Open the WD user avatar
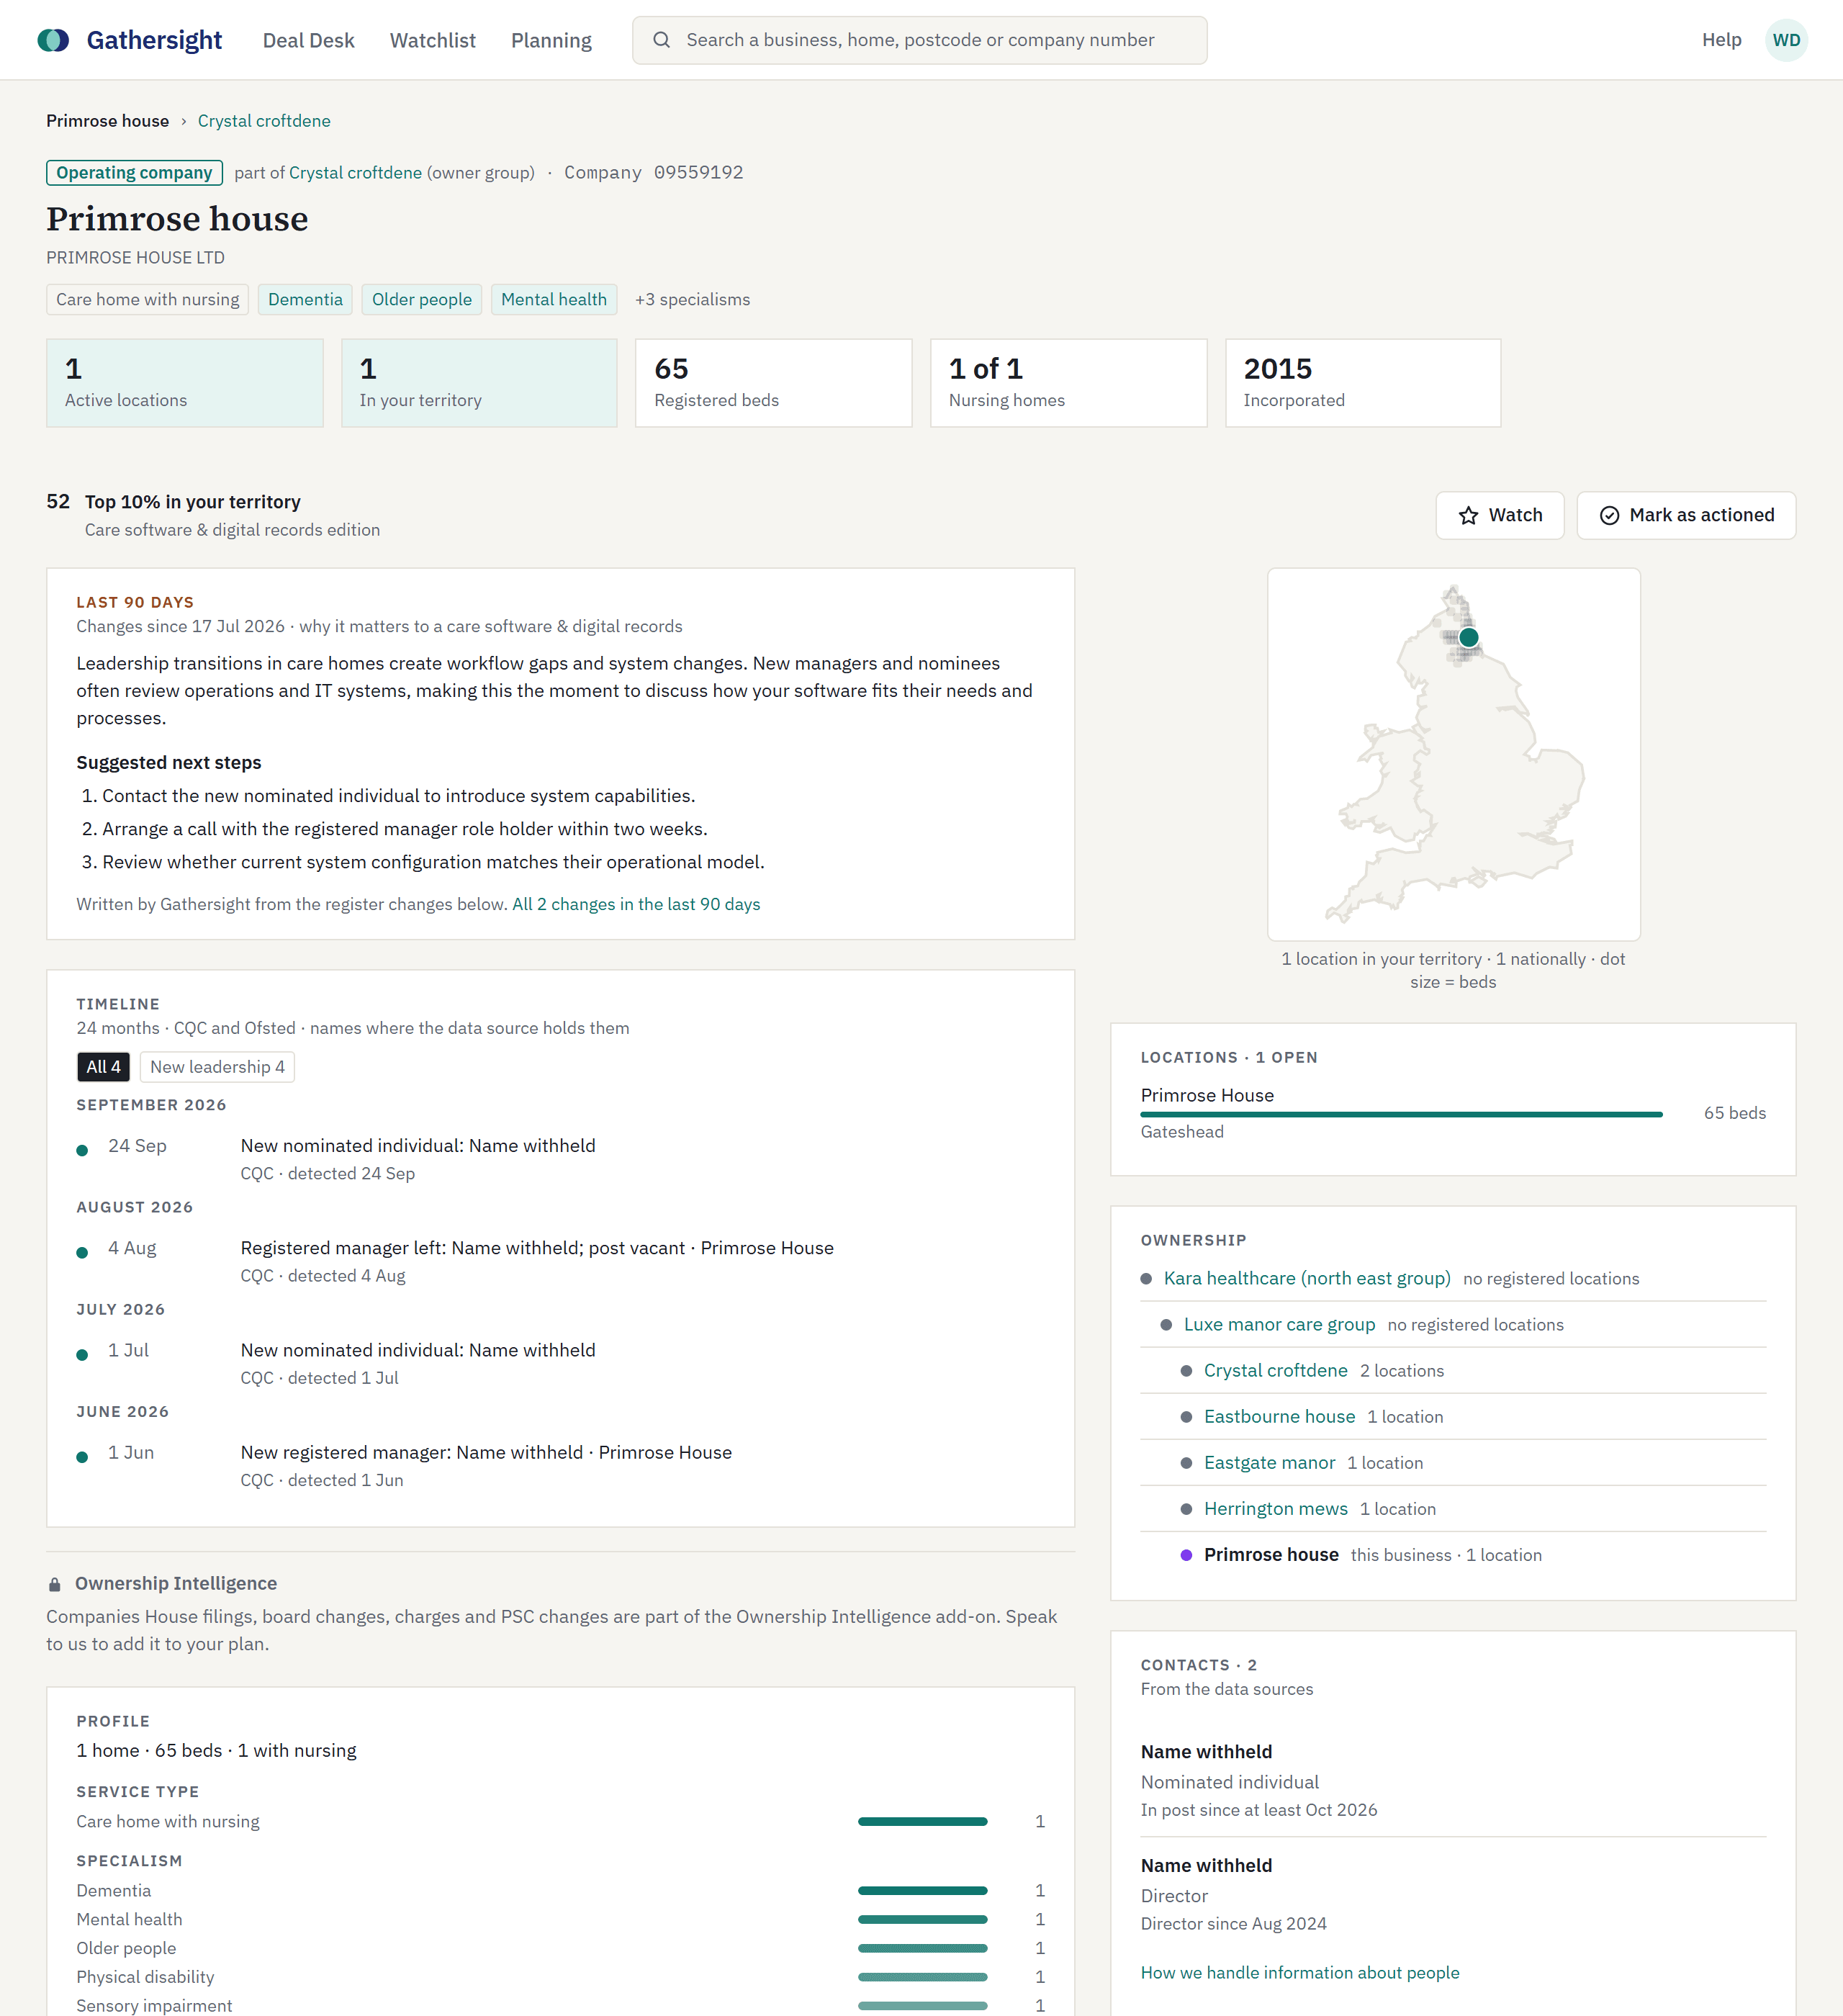The width and height of the screenshot is (1843, 2016). coord(1786,40)
